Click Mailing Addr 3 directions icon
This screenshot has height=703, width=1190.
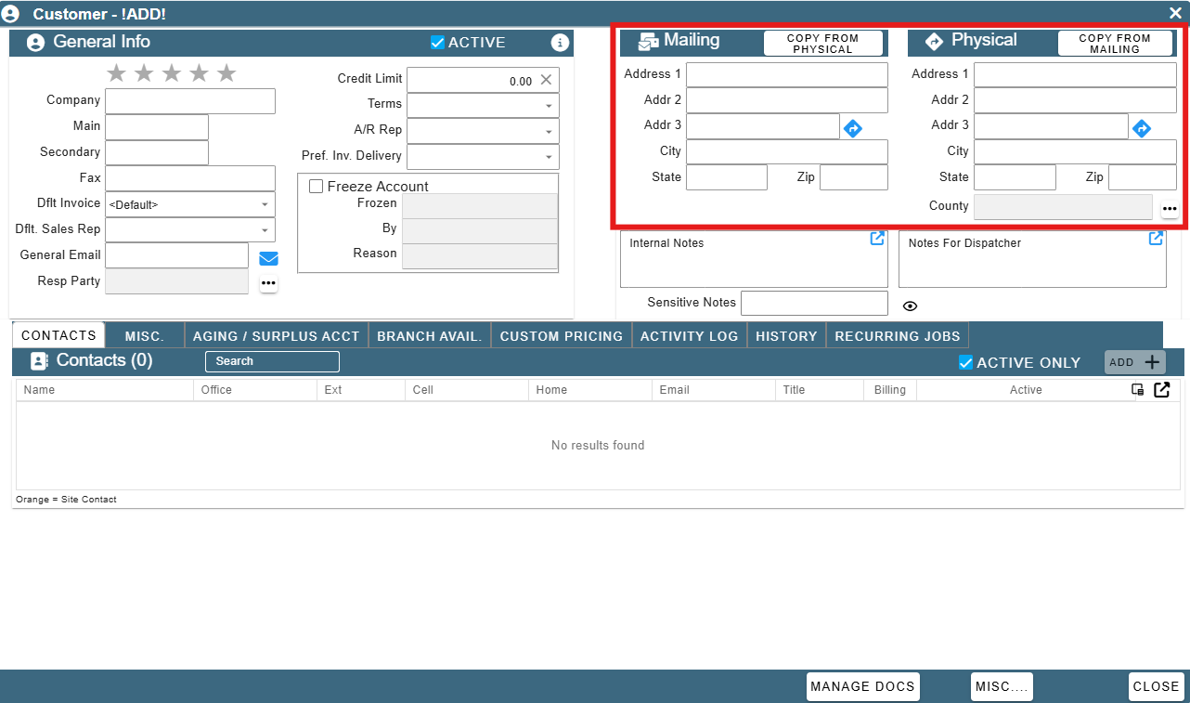(x=853, y=129)
